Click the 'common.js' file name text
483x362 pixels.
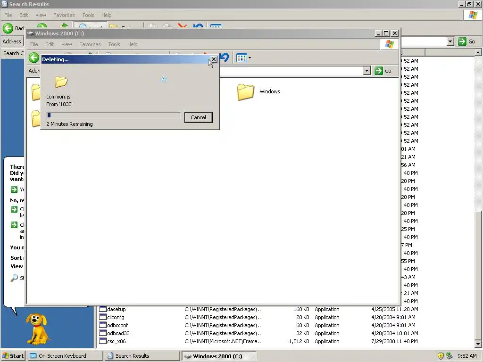tap(58, 97)
